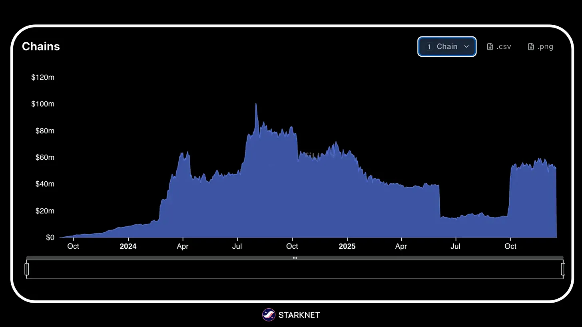
Task: Select the 2025 x-axis label
Action: click(347, 246)
